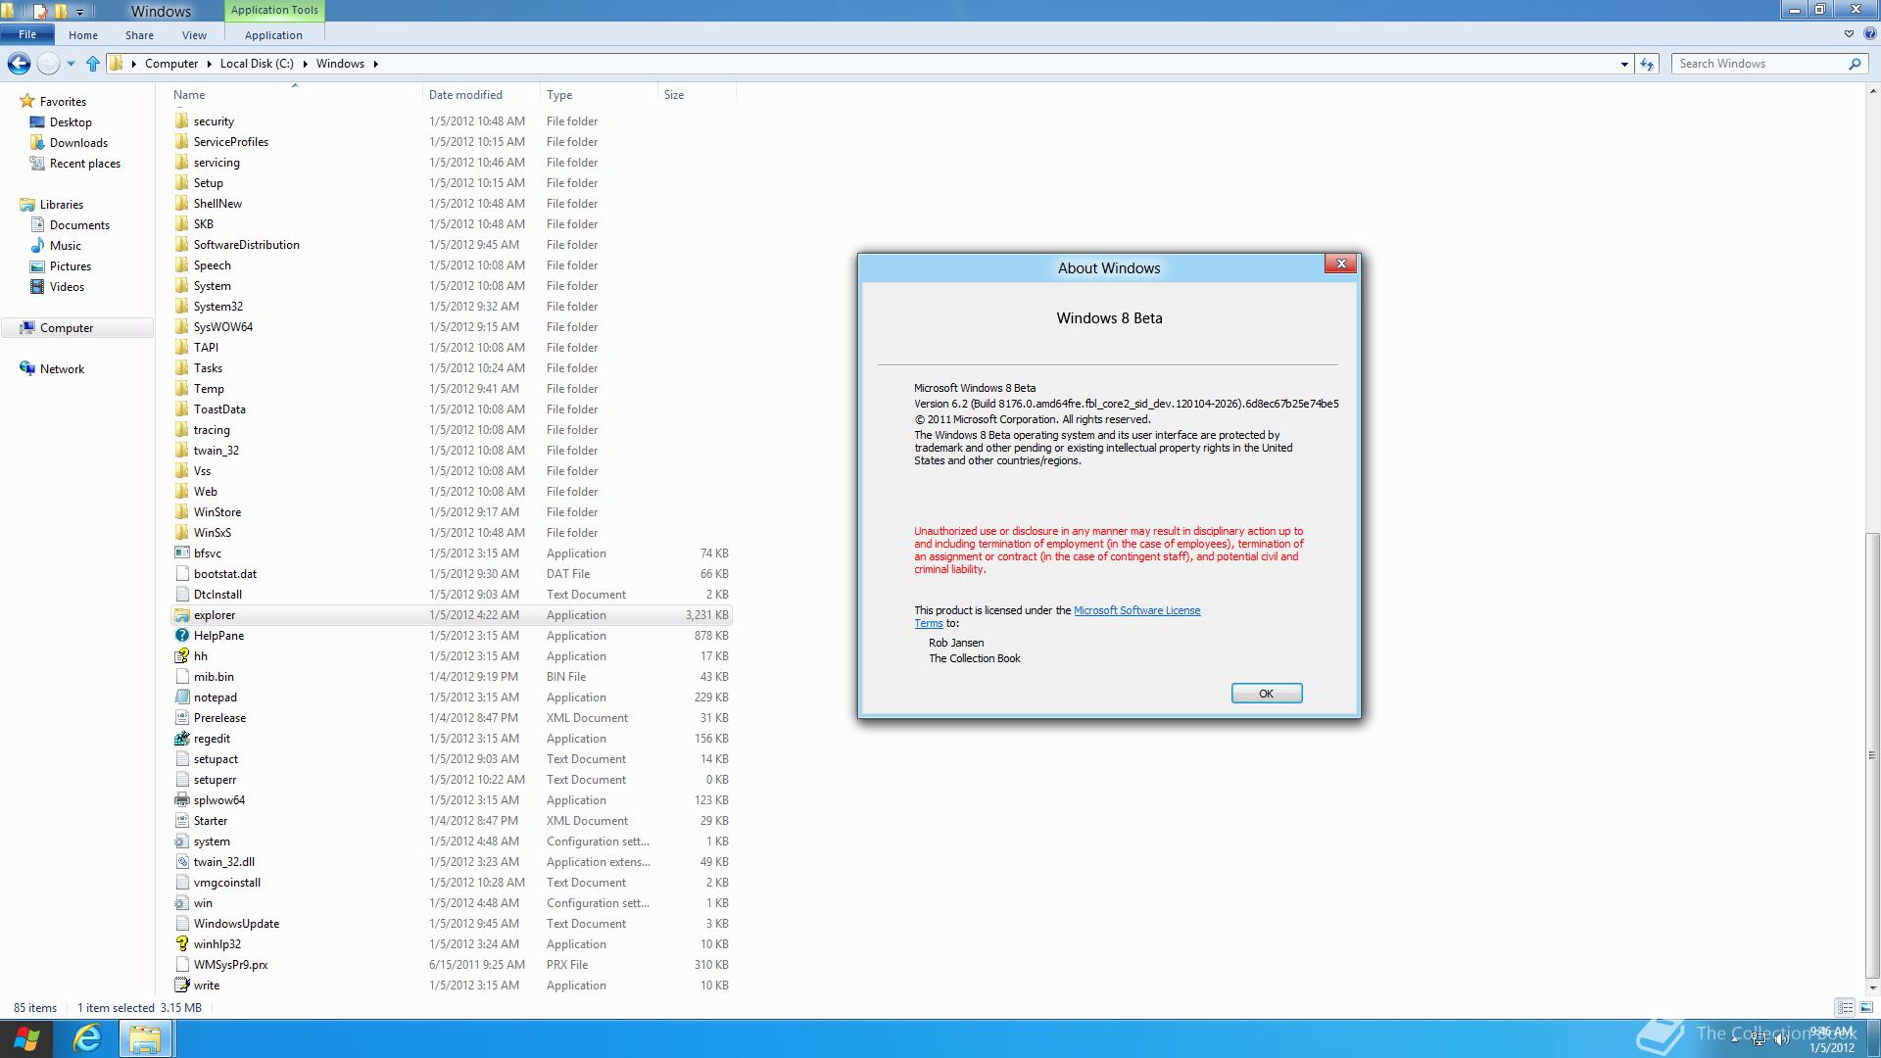The image size is (1881, 1058).
Task: Select the hh application icon
Action: coord(182,656)
